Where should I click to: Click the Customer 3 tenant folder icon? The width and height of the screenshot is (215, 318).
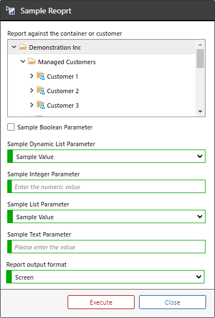(x=41, y=105)
